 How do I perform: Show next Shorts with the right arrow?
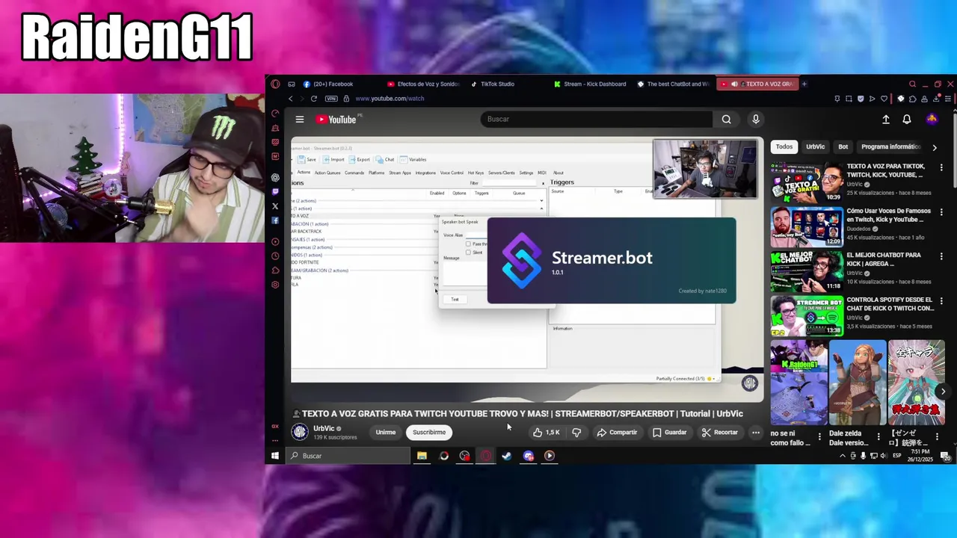(943, 391)
